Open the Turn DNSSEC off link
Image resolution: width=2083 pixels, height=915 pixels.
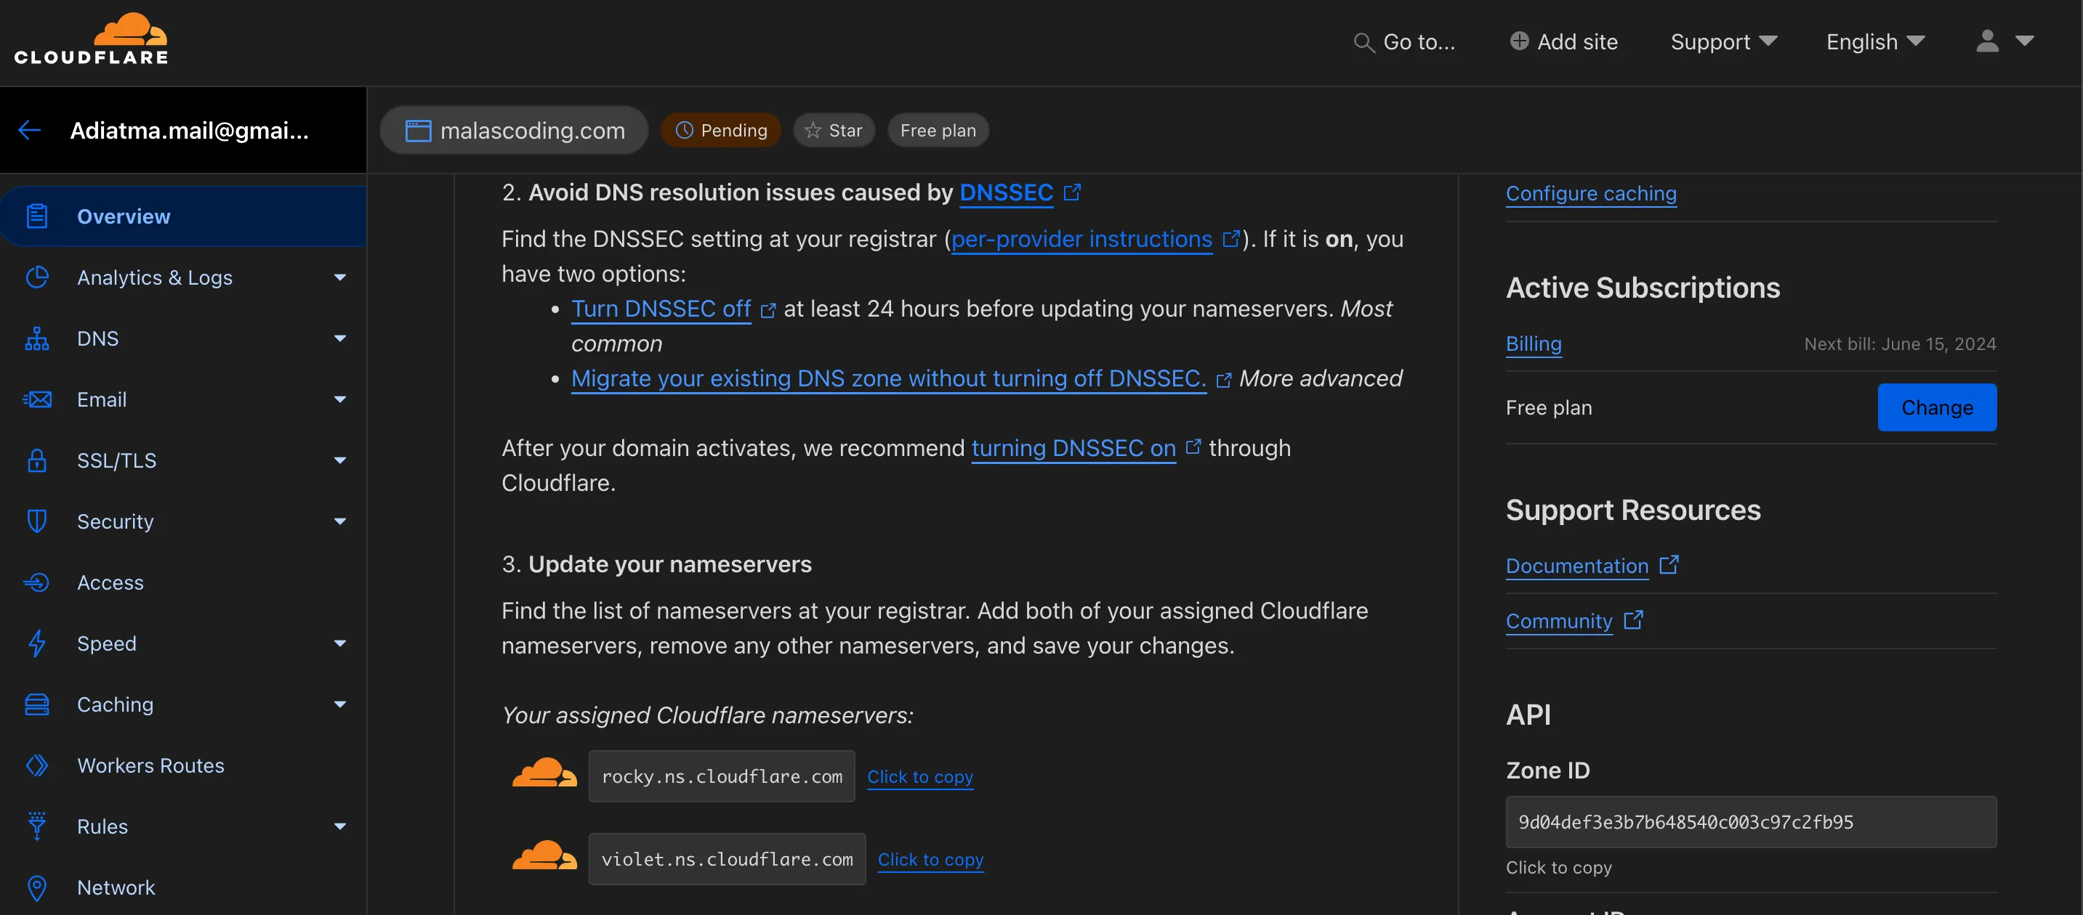[661, 309]
